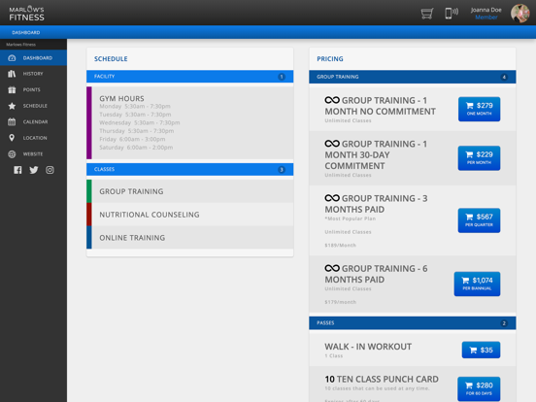Click the Member role label

(x=486, y=17)
